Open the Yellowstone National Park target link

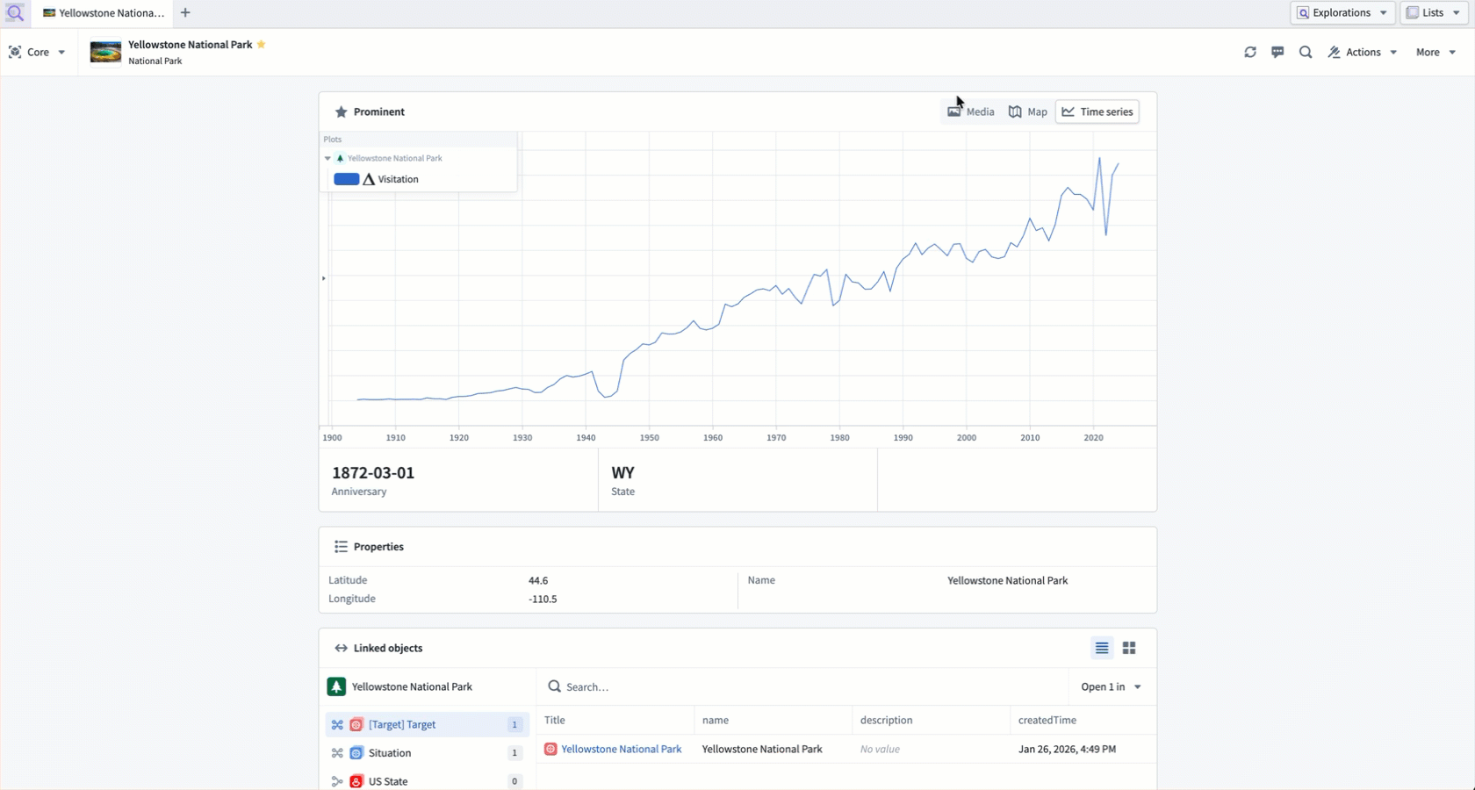point(621,749)
